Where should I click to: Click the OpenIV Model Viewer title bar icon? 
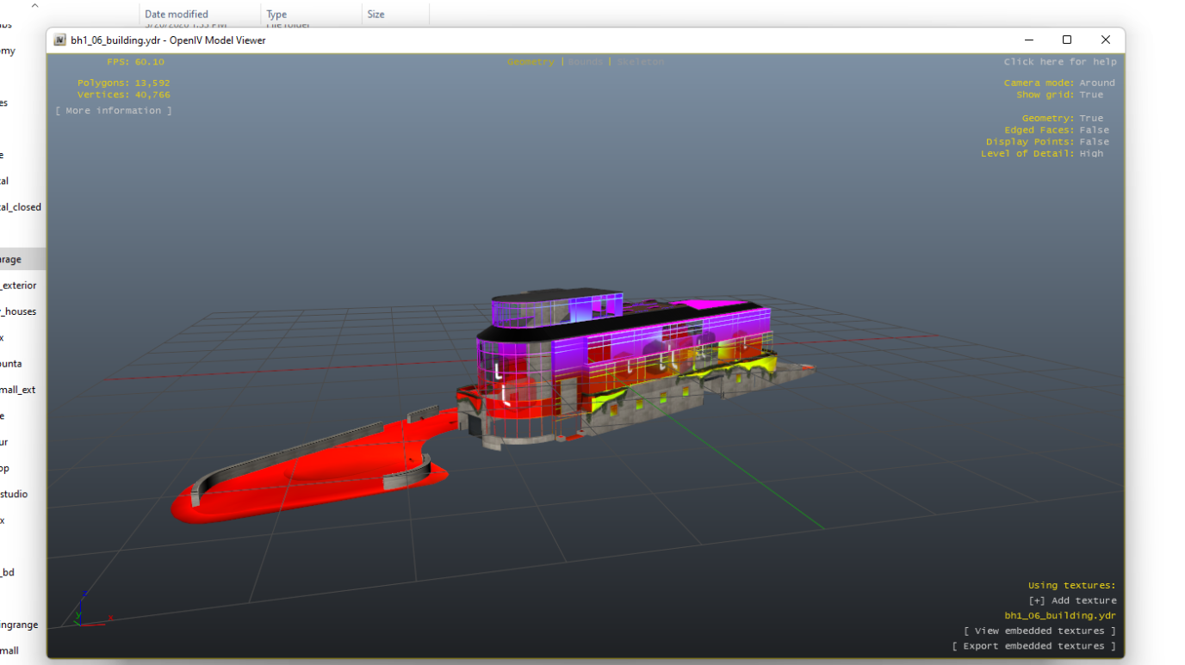coord(59,40)
